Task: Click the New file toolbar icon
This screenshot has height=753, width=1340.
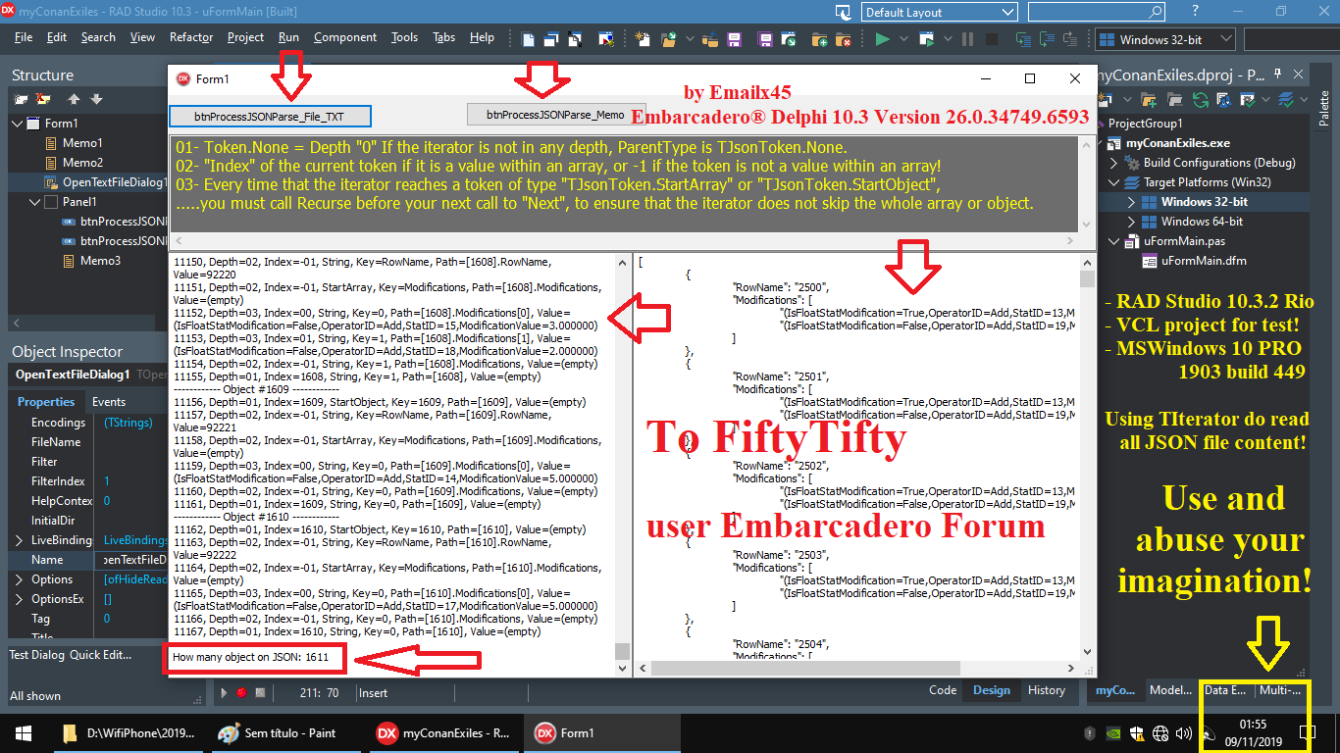Action: [x=642, y=39]
